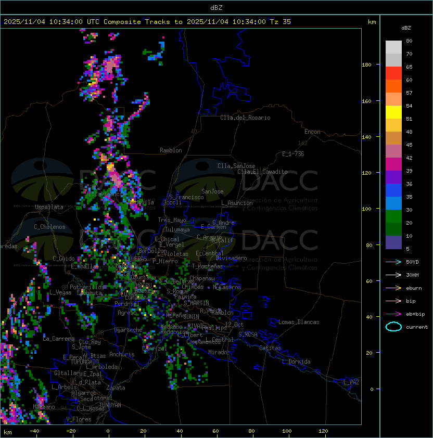Click the '-40' tick on horizontal axis
Screen dimensions: 433x438
coord(34,431)
